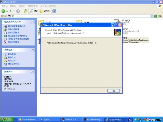The height and width of the screenshot is (122, 163).
Task: Click the smiley face tray icon
Action: [x=135, y=120]
